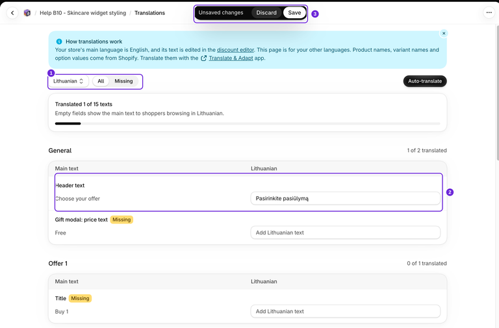Click the translation progress bar
The width and height of the screenshot is (499, 328).
(x=248, y=123)
